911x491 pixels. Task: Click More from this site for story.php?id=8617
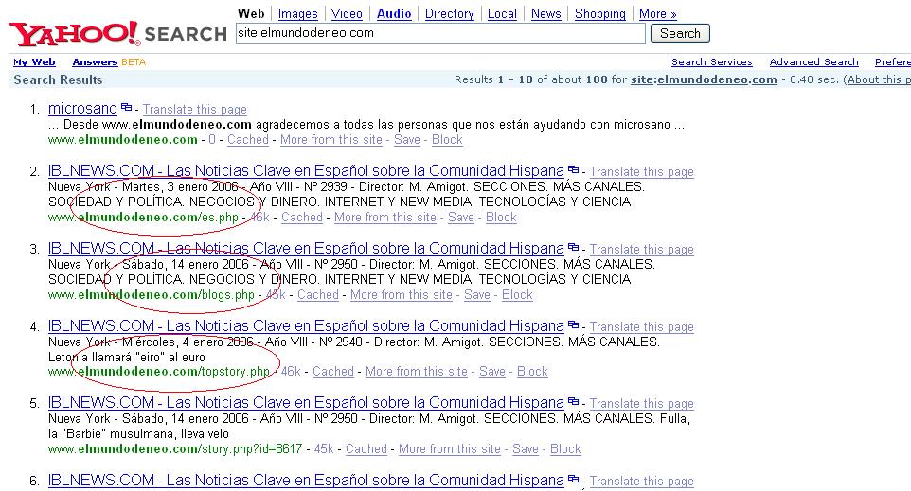click(x=450, y=449)
